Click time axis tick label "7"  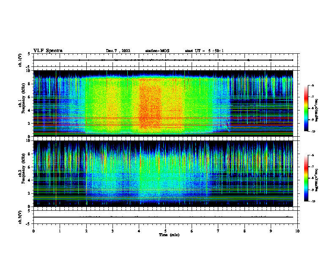tap(218, 231)
